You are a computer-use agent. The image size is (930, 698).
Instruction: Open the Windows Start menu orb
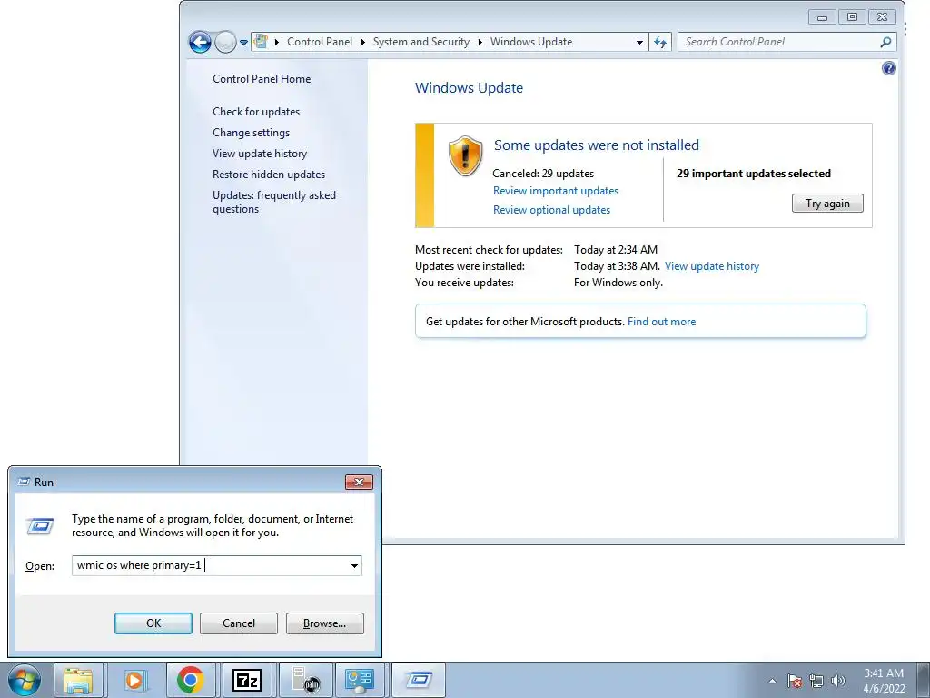click(25, 680)
